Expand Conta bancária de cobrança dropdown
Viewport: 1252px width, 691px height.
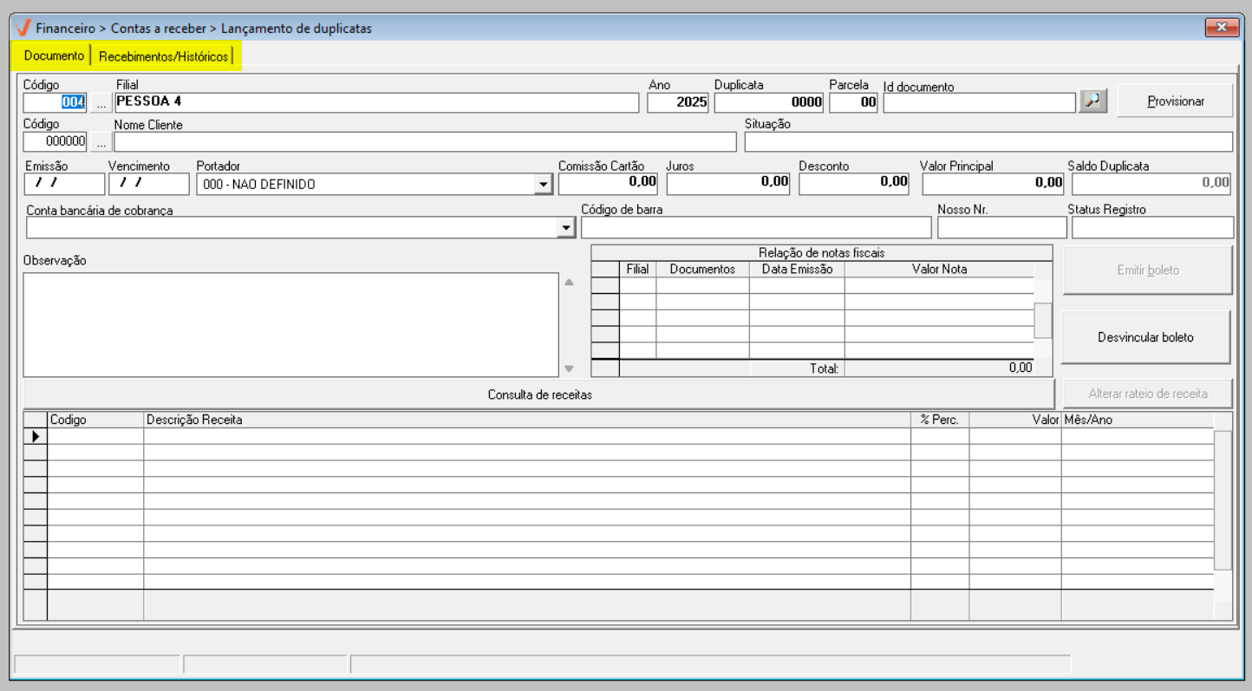click(566, 227)
